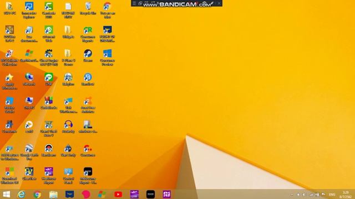Open the This PC desktop icon
Viewport: 355px width, 199px height.
coord(29,101)
